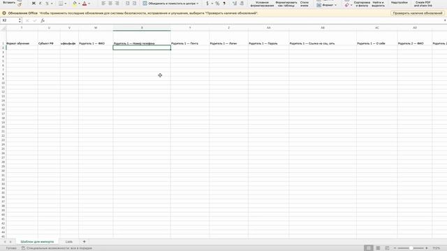Select column W header
Image resolution: width=447 pixels, height=251 pixels.
96,28
